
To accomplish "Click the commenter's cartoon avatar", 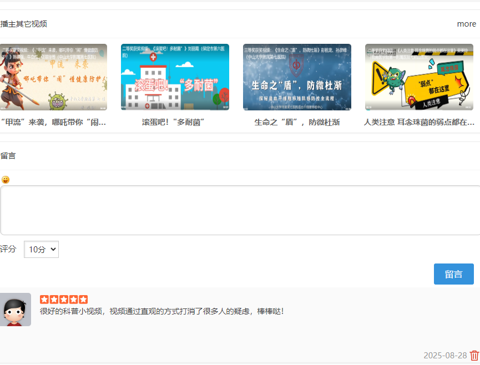I will pos(15,310).
